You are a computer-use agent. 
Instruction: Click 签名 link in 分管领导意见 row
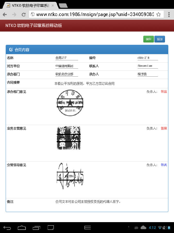[164, 165]
